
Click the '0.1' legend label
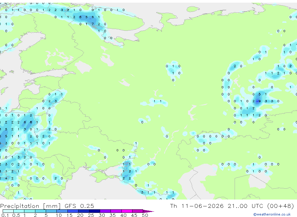point(5,215)
